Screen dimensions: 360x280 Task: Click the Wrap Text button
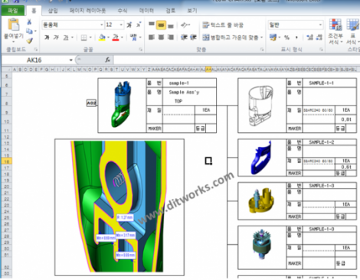[x=223, y=25]
